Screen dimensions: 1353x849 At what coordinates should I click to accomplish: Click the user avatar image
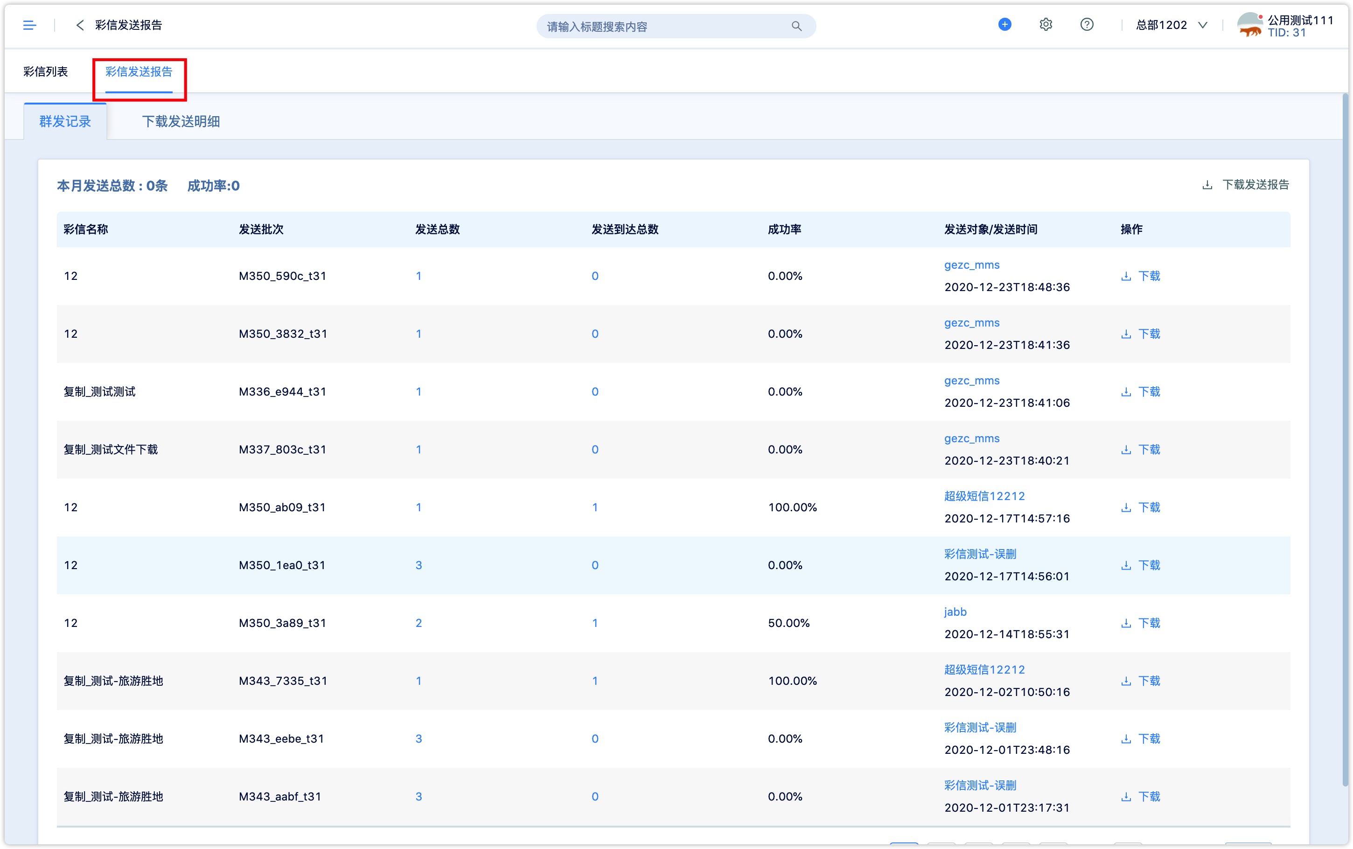pos(1250,25)
